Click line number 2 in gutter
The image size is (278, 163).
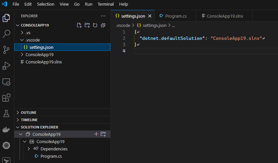[124, 38]
